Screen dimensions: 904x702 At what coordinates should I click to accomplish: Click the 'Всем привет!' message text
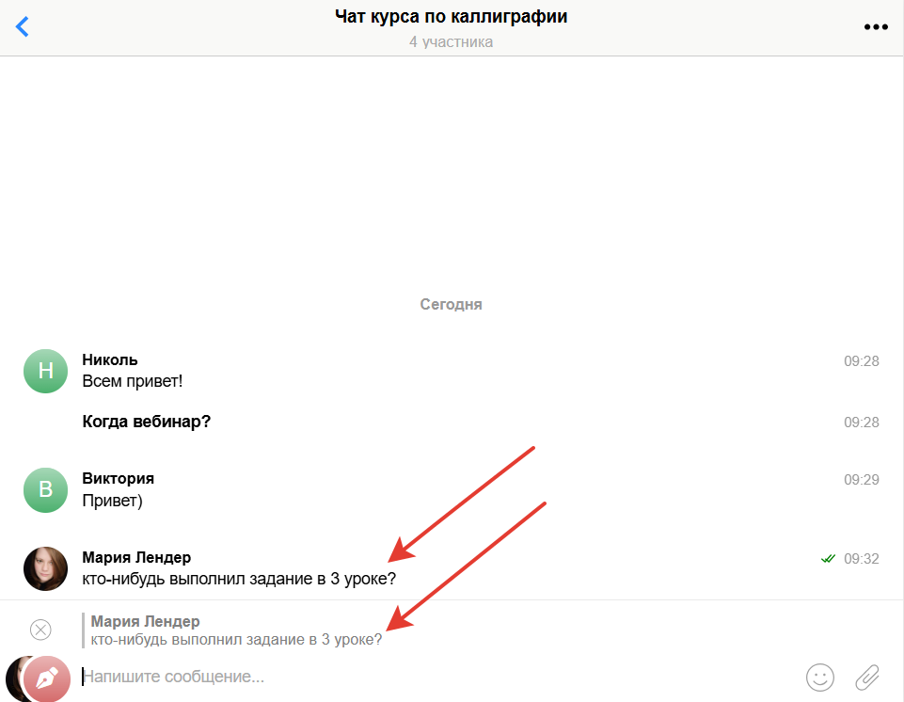point(132,382)
